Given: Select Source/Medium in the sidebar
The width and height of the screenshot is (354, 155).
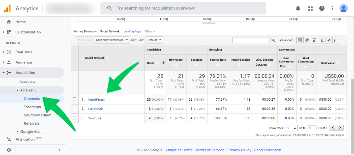Looking at the screenshot, I should pos(38,115).
